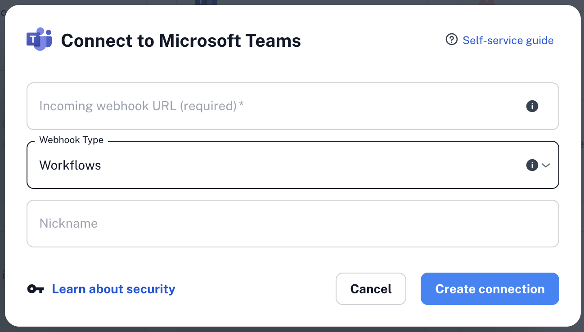Open the Learn about security link
584x332 pixels.
click(113, 289)
